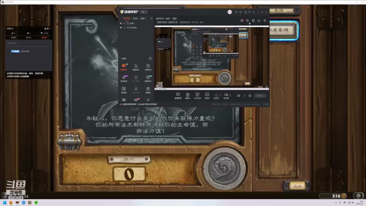Switch to the second scene tab
Viewport: 366px width, 206px height.
[135, 18]
